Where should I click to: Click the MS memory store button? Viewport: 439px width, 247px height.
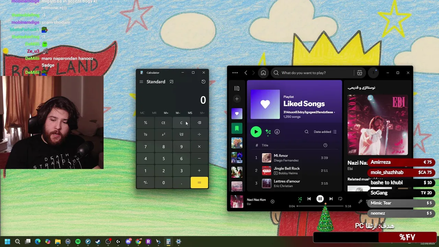[x=190, y=113]
